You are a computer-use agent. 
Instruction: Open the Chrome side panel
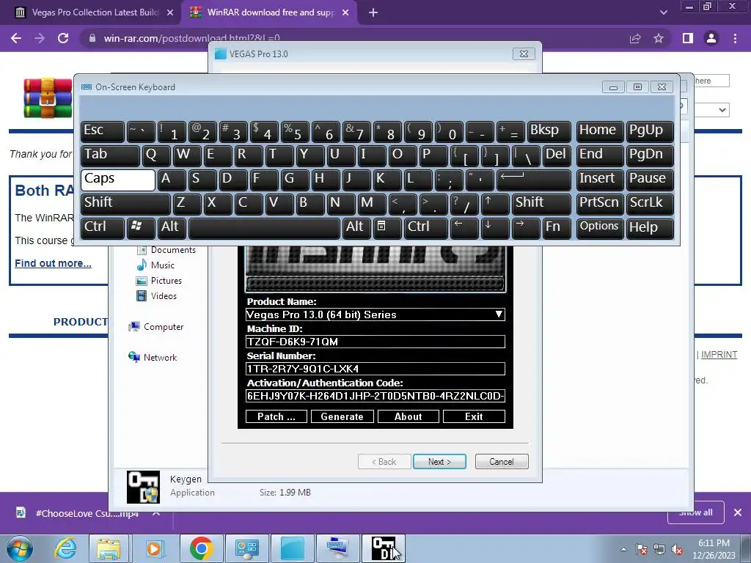pyautogui.click(x=688, y=38)
